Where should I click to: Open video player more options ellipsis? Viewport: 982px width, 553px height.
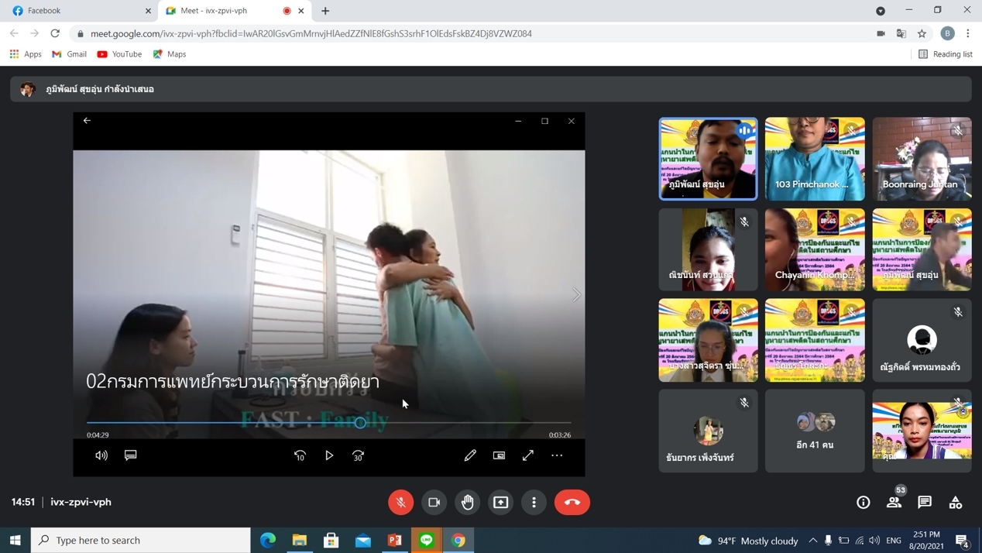point(557,455)
